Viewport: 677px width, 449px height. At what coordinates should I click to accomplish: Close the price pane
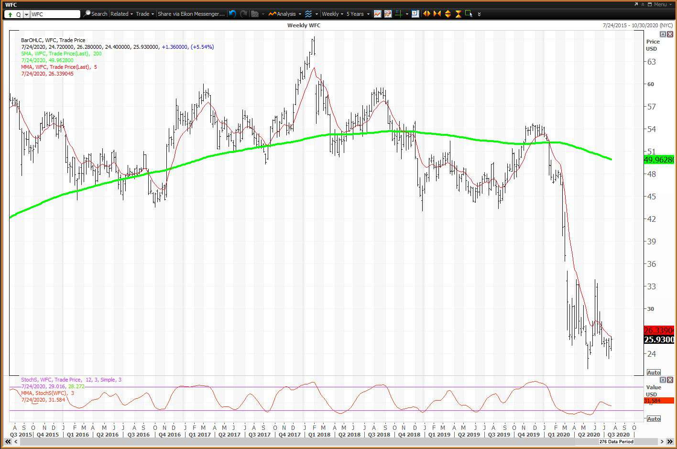[x=669, y=34]
